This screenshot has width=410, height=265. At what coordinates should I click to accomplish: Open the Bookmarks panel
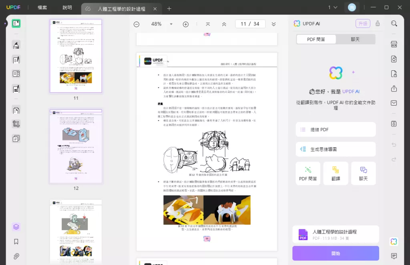pos(16,241)
